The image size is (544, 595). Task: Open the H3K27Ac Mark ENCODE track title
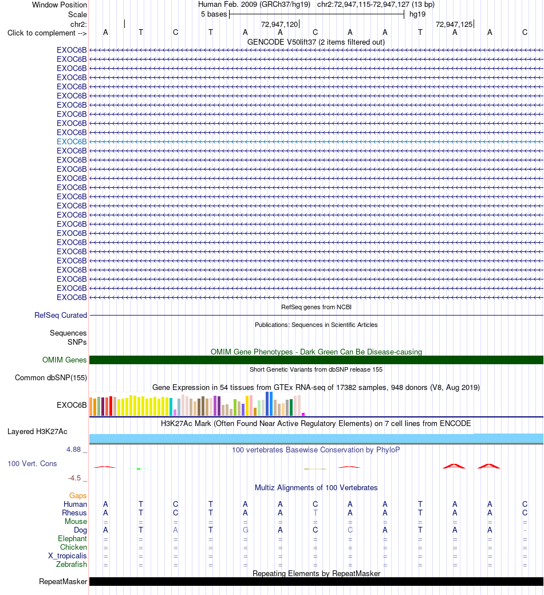coord(316,423)
